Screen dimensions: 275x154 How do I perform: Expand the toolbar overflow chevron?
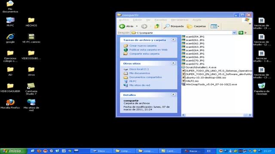[250, 24]
